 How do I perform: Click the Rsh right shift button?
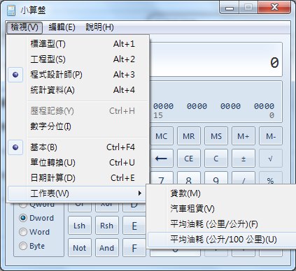pos(107,226)
